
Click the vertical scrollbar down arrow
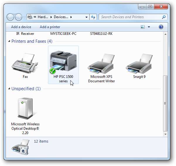click(165, 134)
